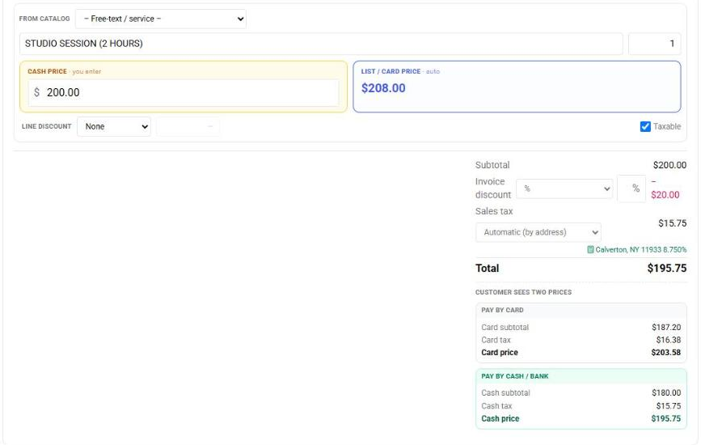Image resolution: width=701 pixels, height=445 pixels.
Task: Click the Customer Sees Two Prices label
Action: click(523, 292)
